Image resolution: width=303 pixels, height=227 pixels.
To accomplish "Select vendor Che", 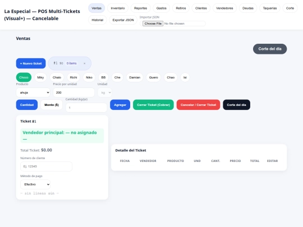I will (x=117, y=77).
